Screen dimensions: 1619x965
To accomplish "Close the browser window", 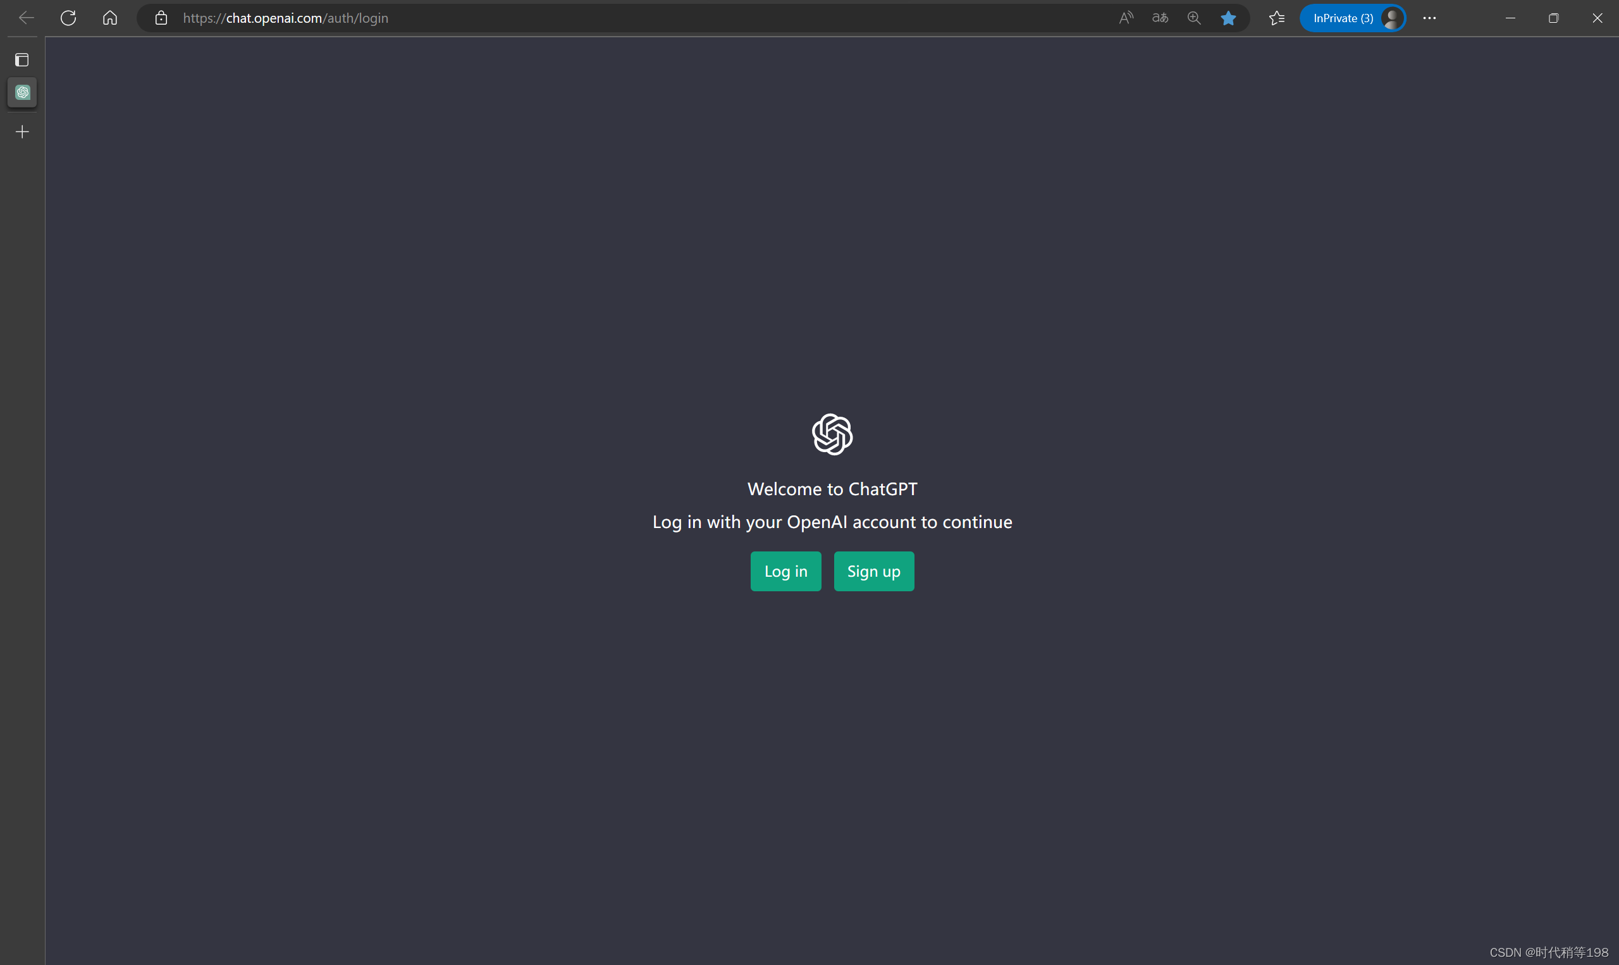I will 1597,18.
